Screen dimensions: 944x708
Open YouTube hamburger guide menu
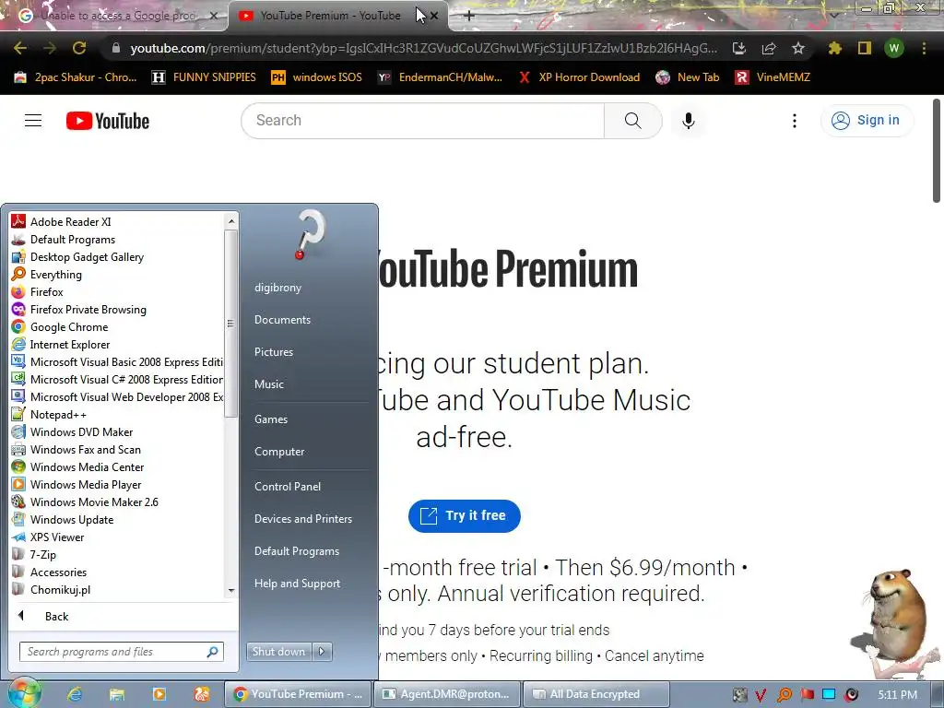(33, 121)
